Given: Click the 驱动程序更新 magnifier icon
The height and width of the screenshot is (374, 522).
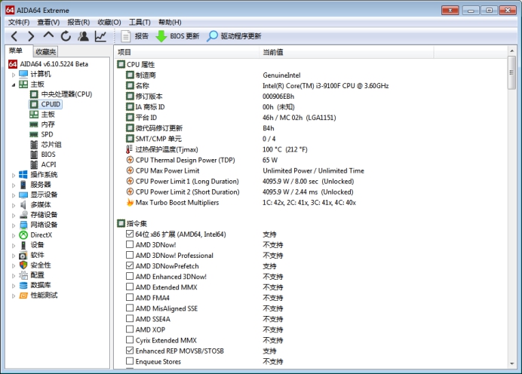Looking at the screenshot, I should (212, 36).
